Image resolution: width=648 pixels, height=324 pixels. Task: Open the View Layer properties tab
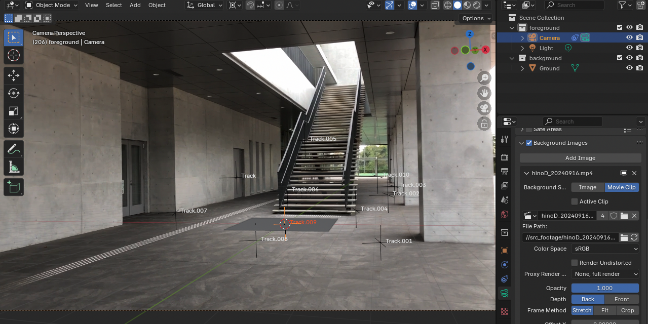click(x=505, y=186)
